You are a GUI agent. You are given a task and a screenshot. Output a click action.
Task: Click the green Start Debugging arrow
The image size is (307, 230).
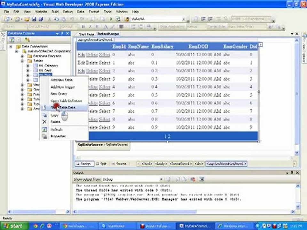tap(111, 19)
